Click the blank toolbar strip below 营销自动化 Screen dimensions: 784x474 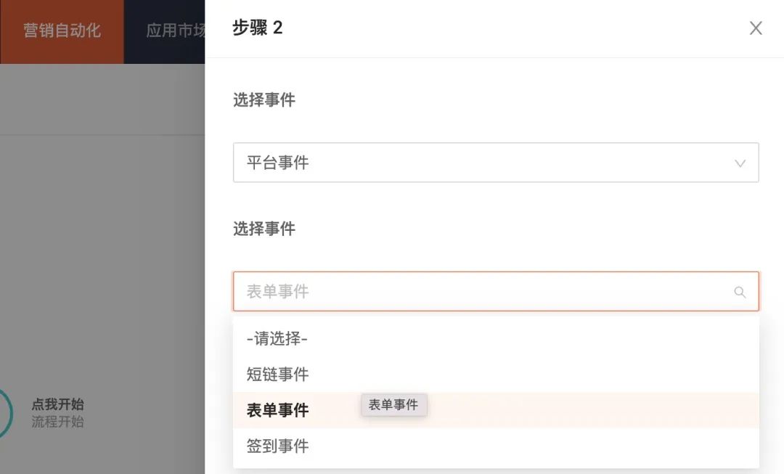102,99
